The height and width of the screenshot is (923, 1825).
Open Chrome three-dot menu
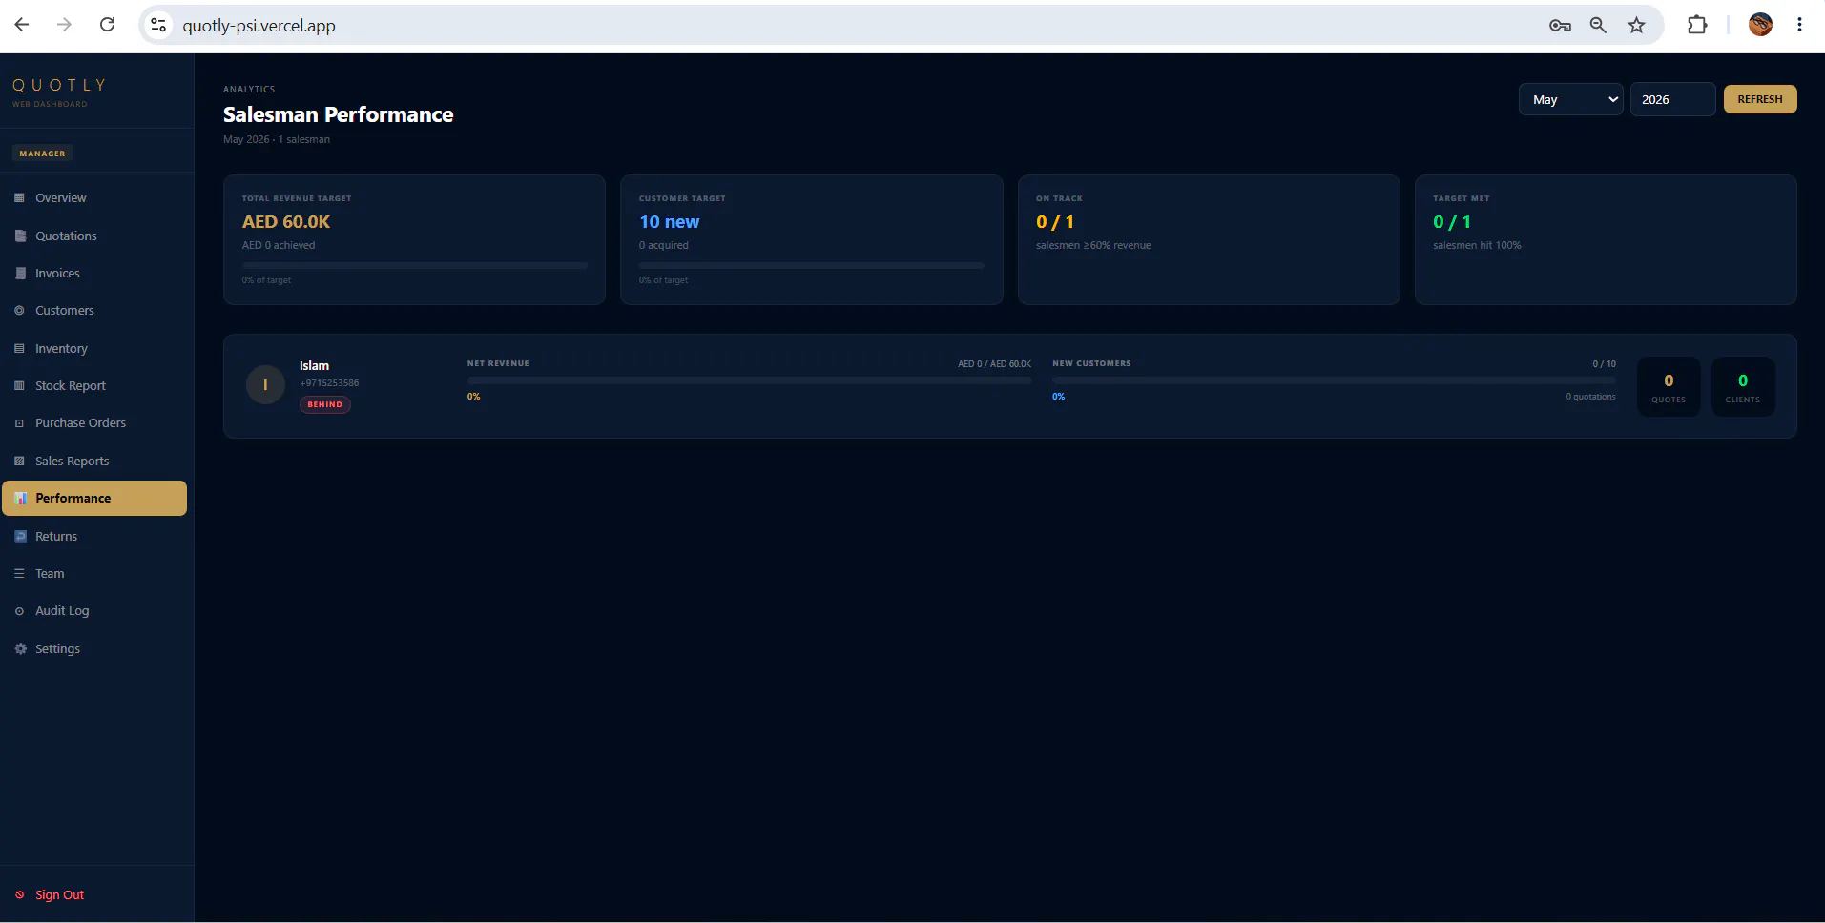coord(1799,25)
